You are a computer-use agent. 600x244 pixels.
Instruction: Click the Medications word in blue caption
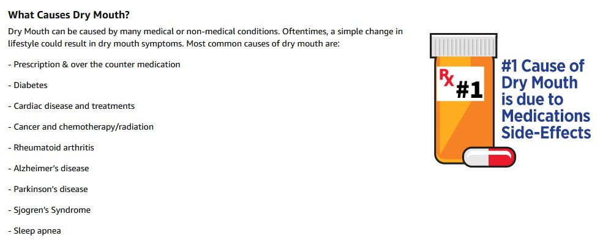(x=546, y=116)
